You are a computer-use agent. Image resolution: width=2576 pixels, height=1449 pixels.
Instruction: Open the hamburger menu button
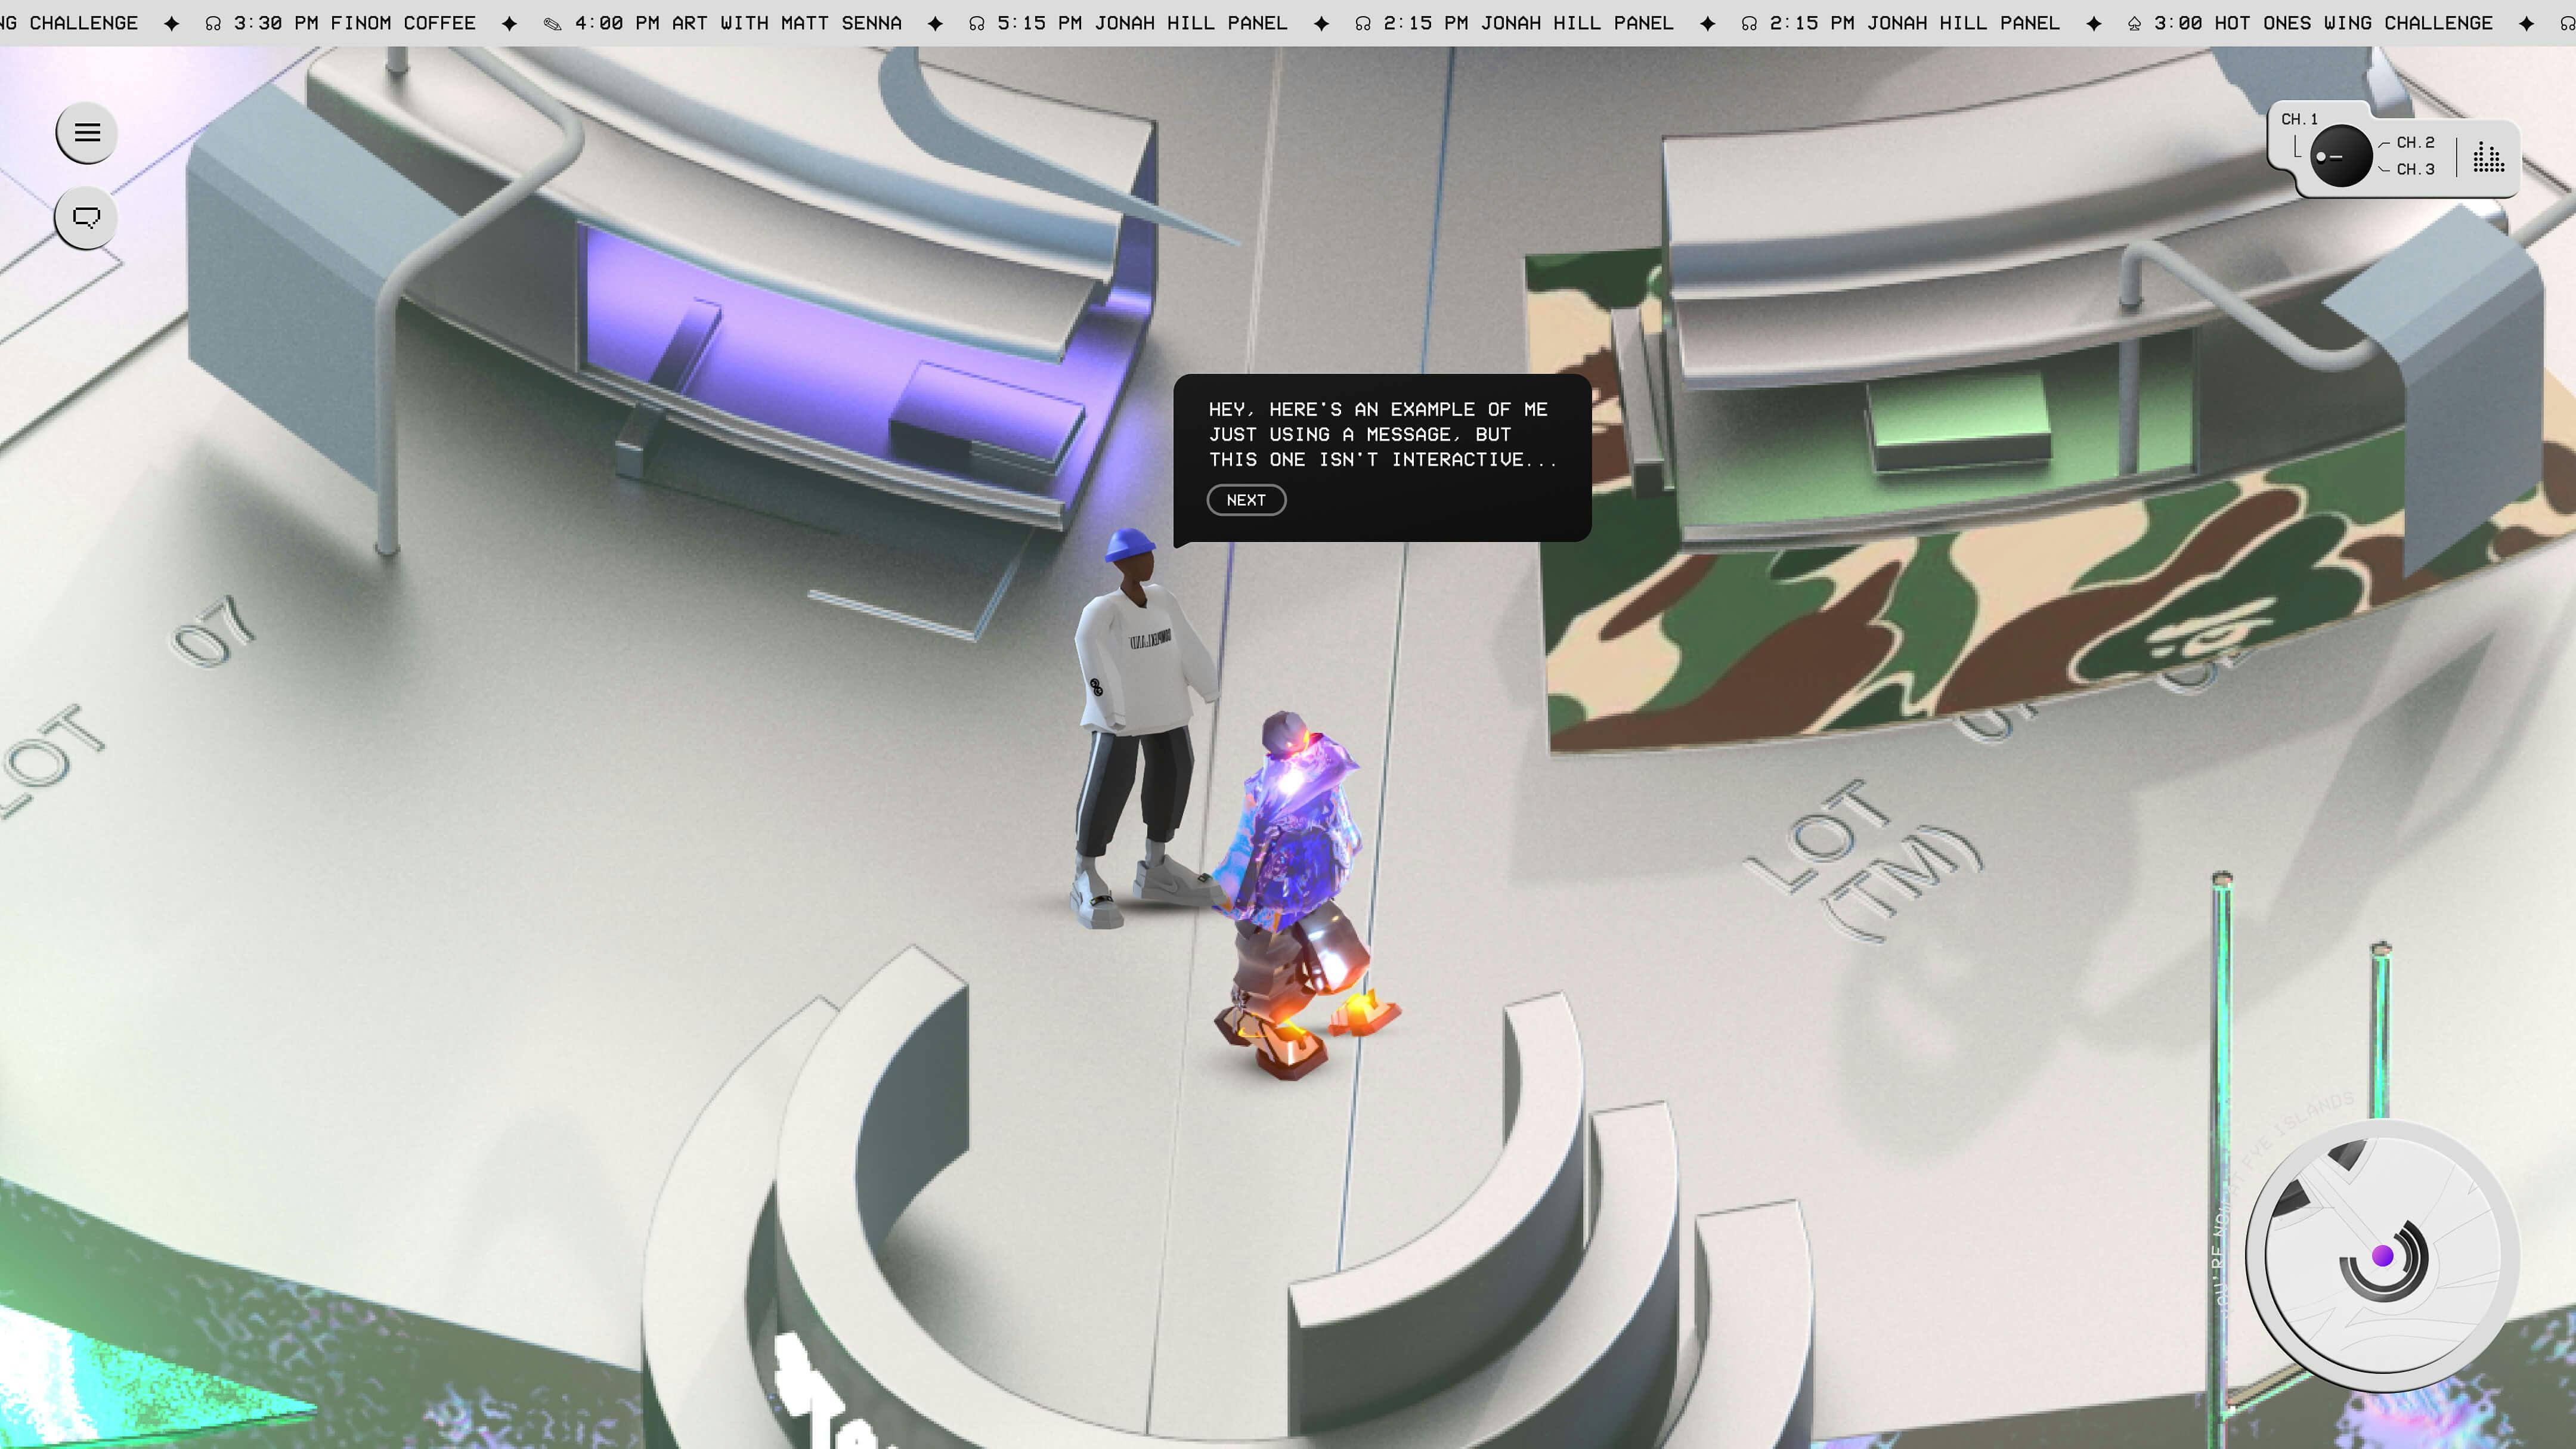pos(87,133)
